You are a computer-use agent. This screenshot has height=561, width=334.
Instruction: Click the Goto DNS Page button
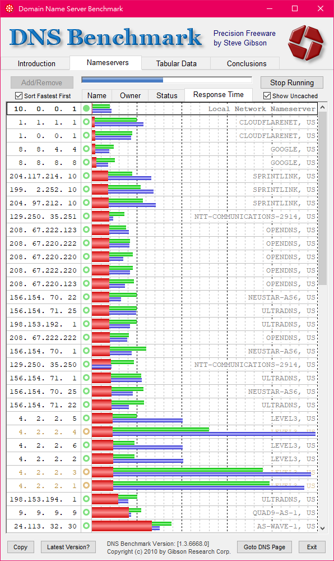(x=265, y=547)
